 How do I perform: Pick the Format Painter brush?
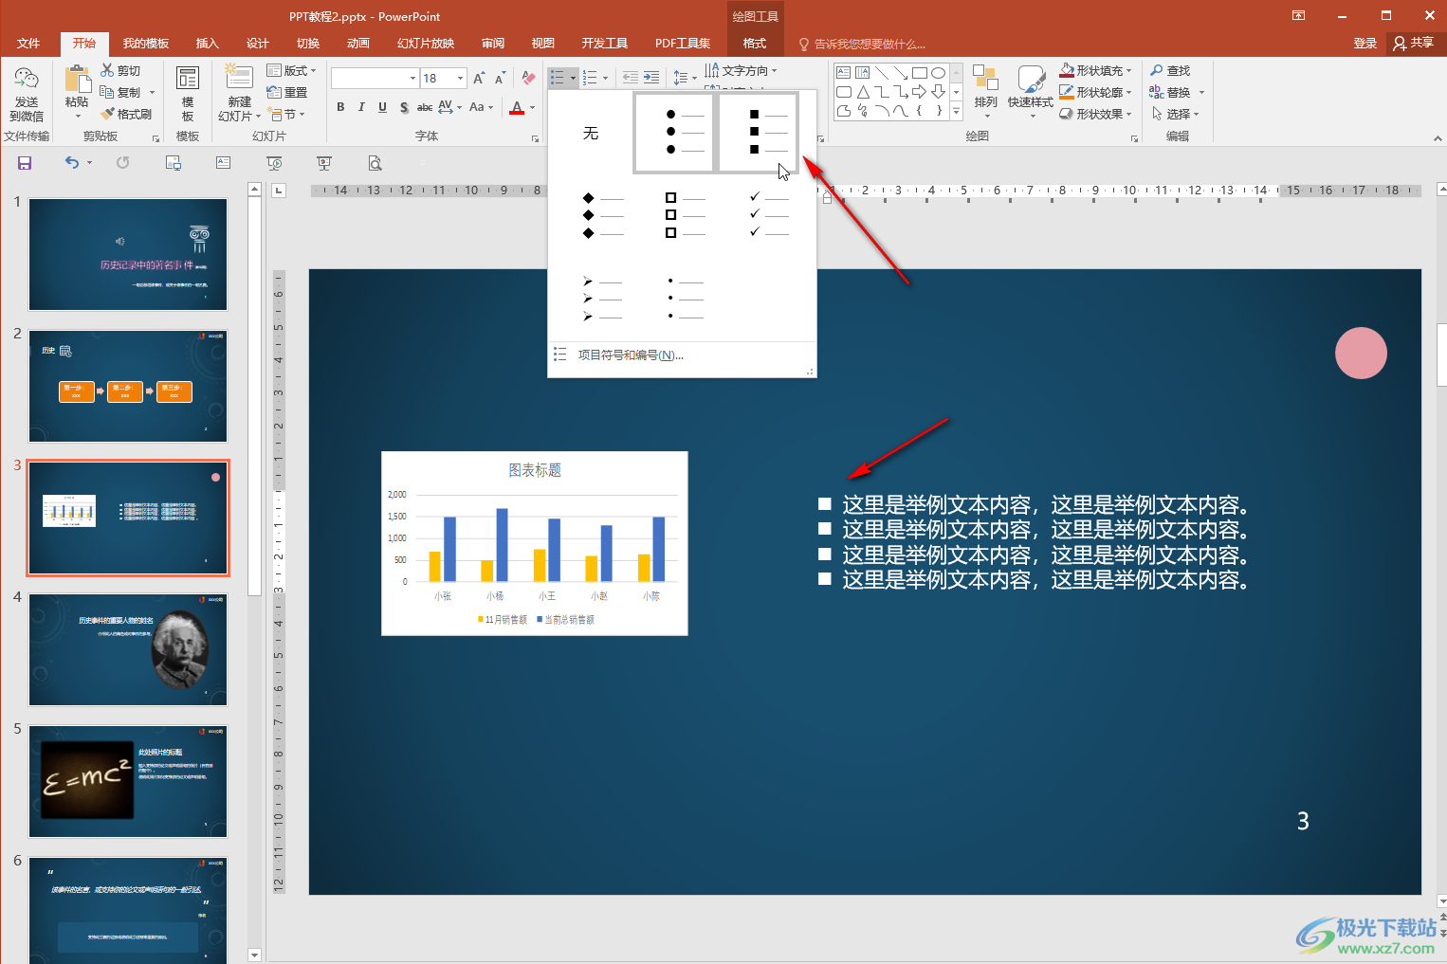point(126,114)
